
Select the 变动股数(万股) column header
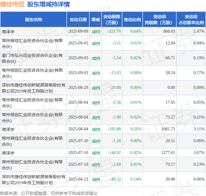point(112,20)
